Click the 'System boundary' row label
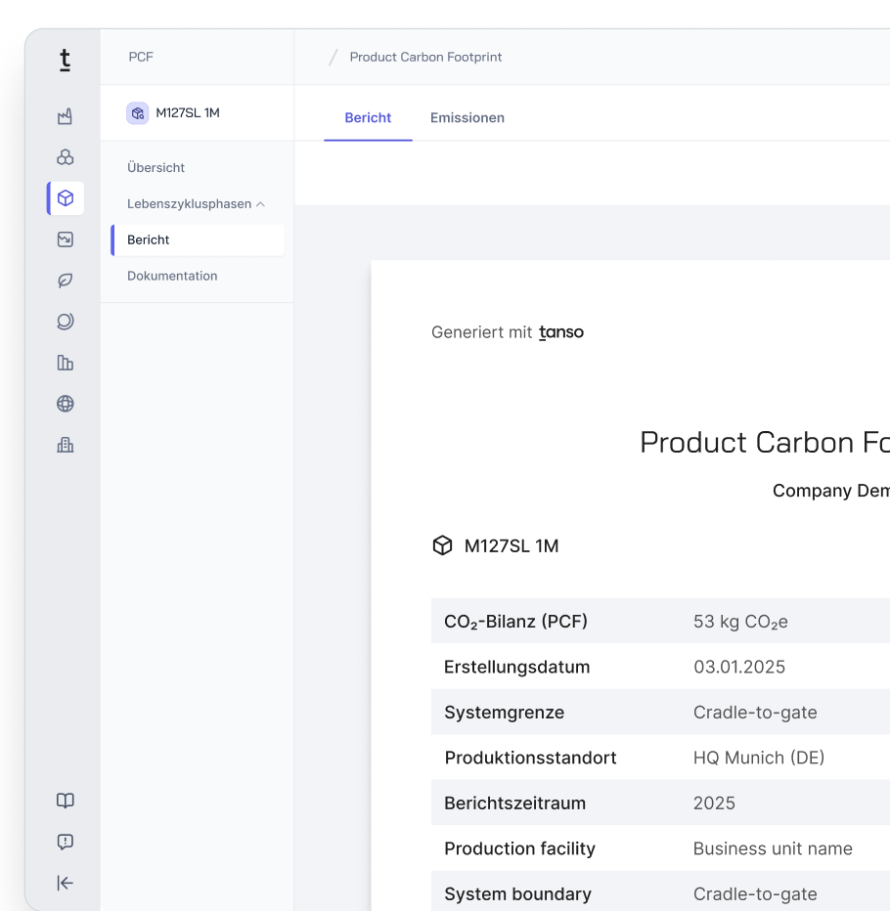This screenshot has width=890, height=911. pos(517,893)
